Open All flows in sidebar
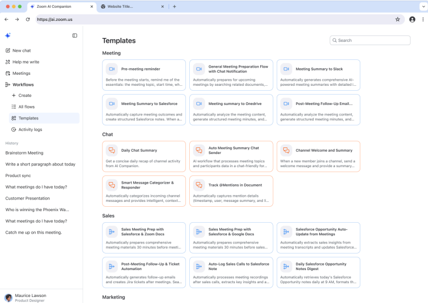428x303 pixels. click(x=26, y=107)
